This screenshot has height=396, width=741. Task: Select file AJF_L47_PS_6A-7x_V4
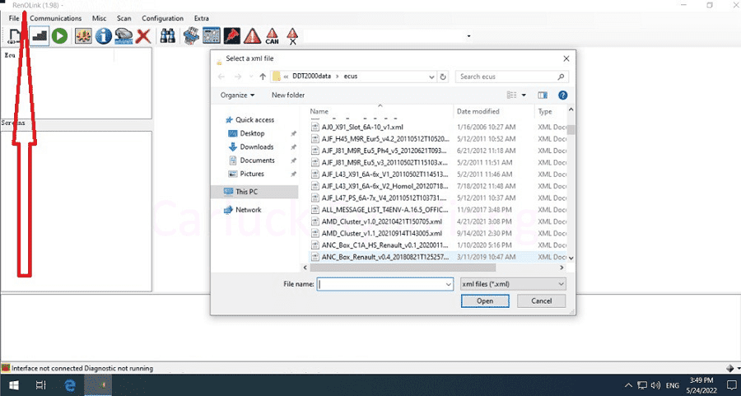pyautogui.click(x=384, y=198)
